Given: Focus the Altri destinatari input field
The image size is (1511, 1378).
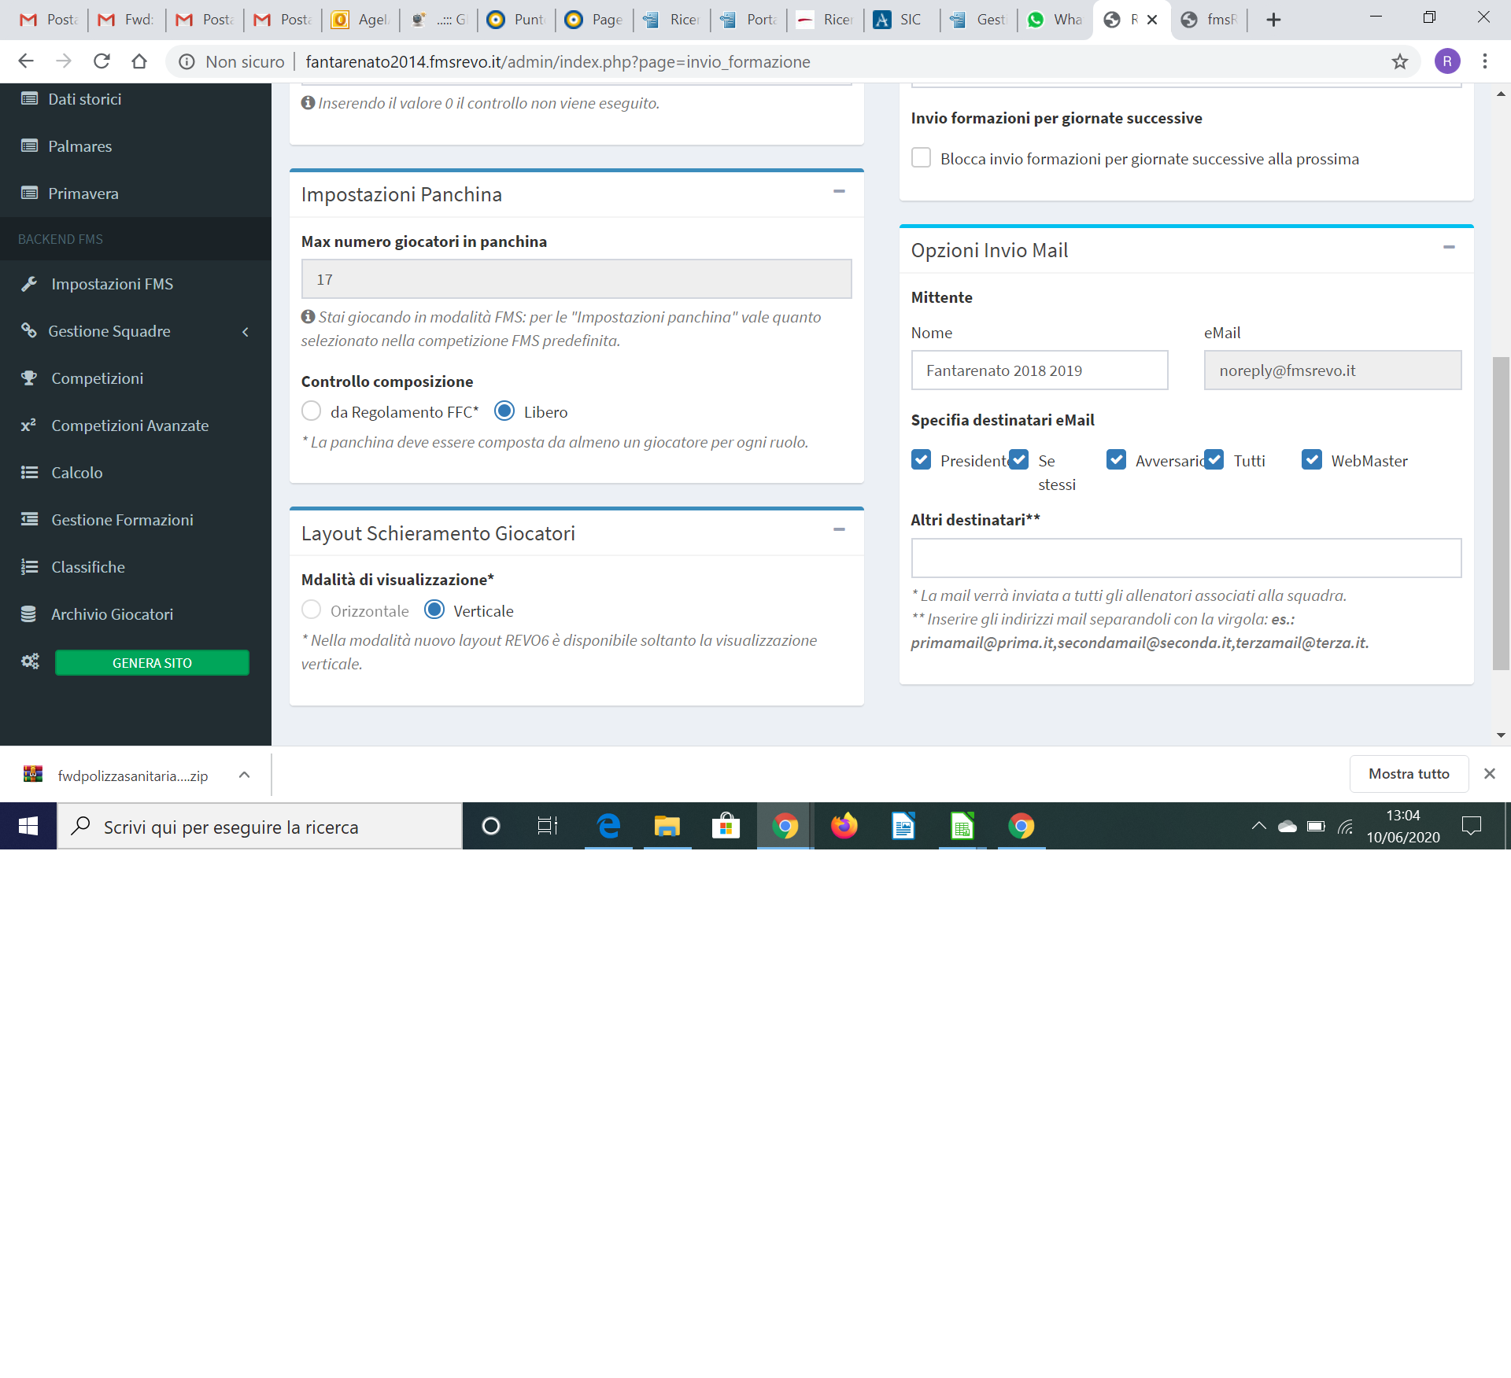Looking at the screenshot, I should pos(1186,558).
